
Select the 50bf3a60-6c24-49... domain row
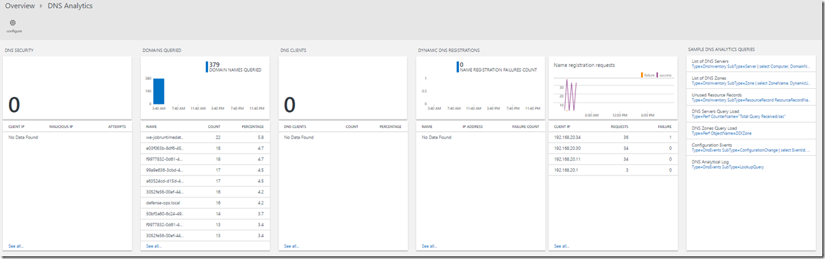click(x=205, y=214)
